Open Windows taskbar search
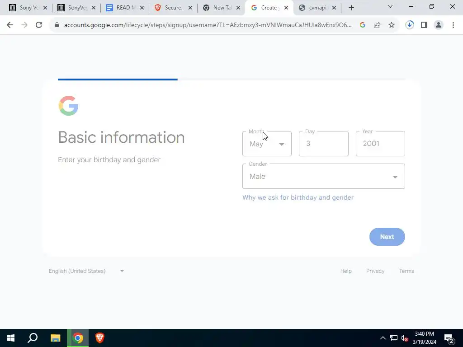 33,338
